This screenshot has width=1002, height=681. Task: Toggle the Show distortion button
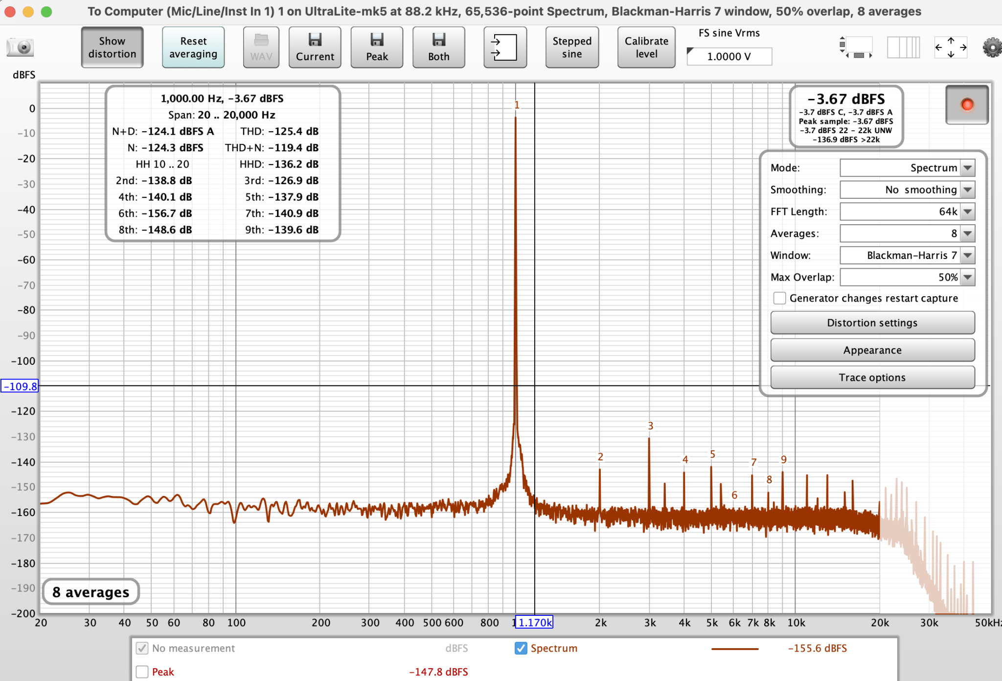(x=112, y=47)
